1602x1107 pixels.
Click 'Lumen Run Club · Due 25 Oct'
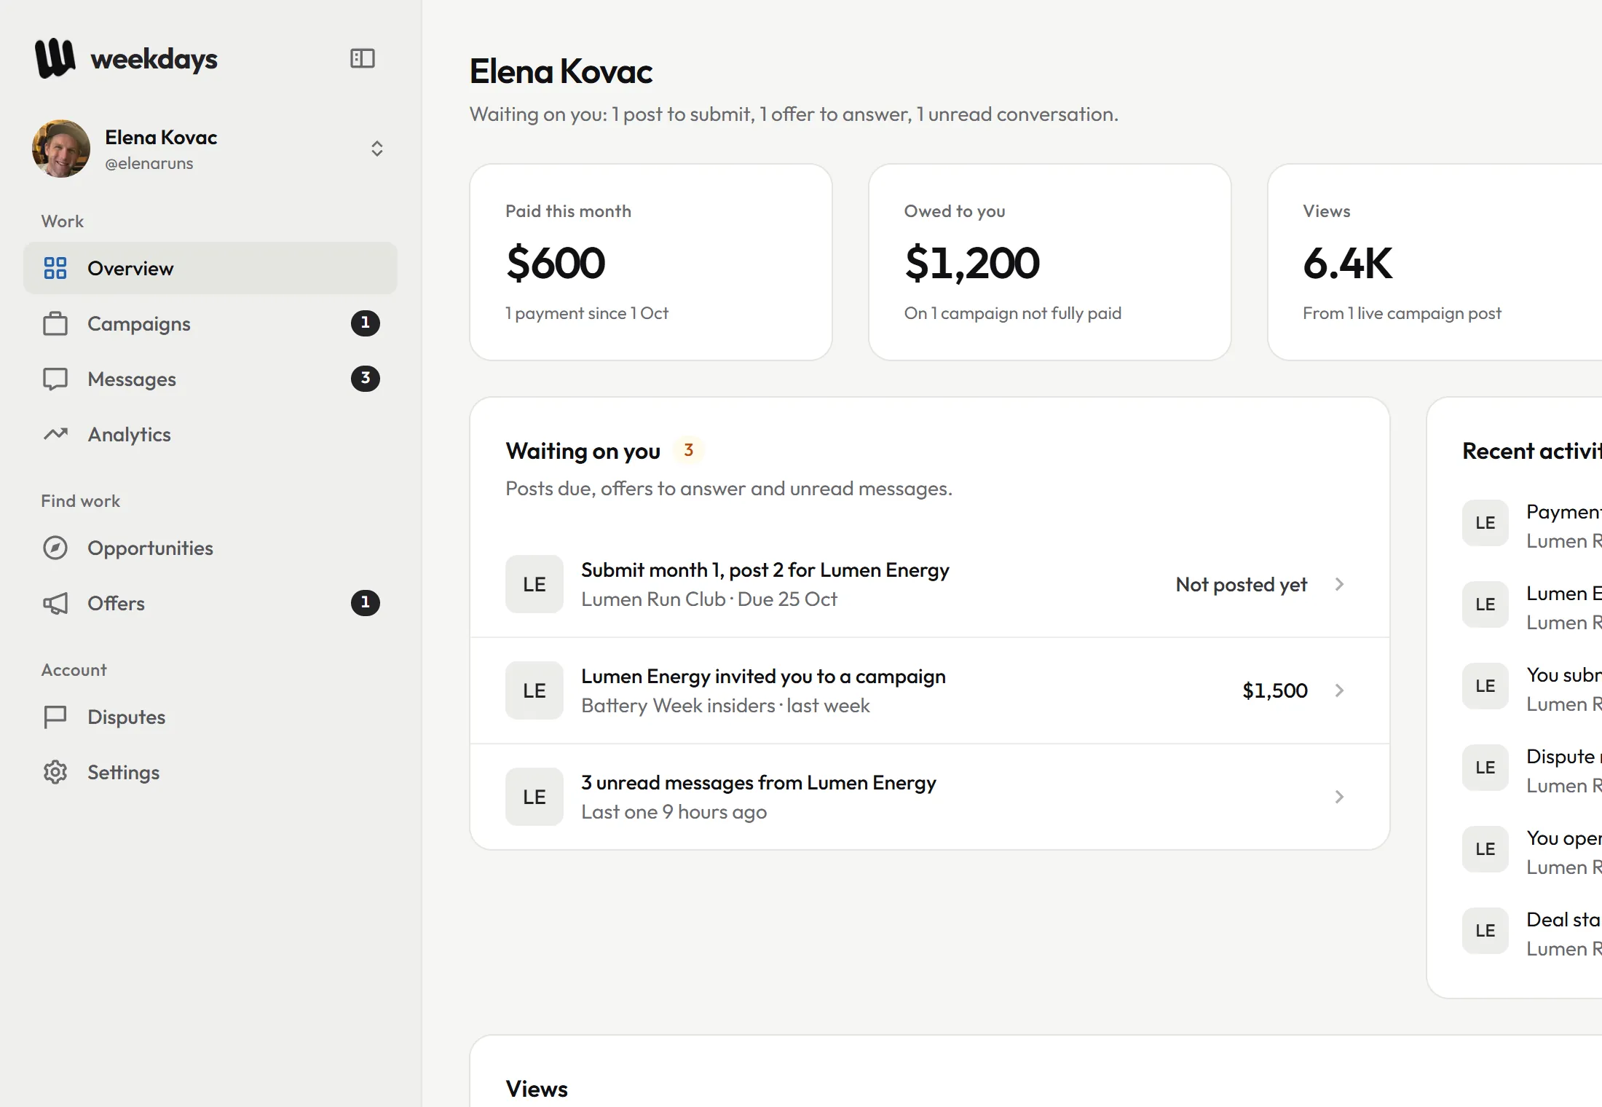pyautogui.click(x=709, y=599)
